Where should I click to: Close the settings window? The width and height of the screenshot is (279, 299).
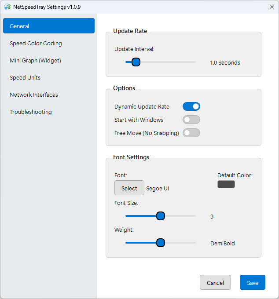[x=272, y=7]
